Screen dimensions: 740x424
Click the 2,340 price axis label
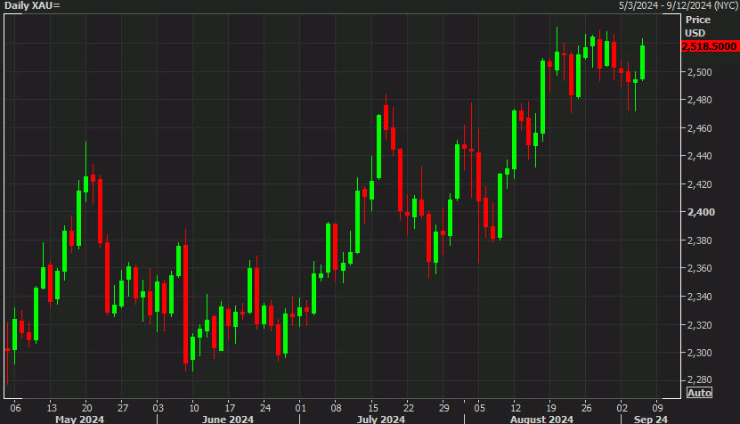[700, 297]
